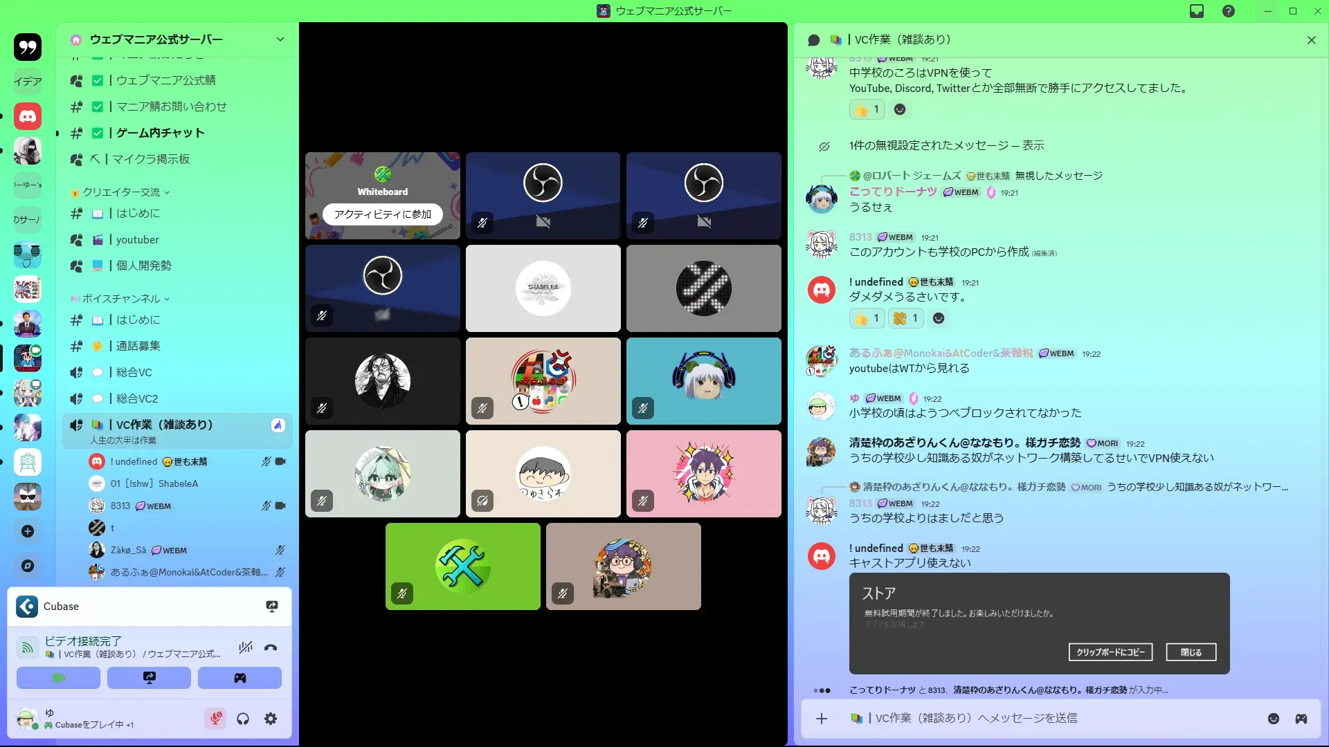Click アクティビティに参加 button on Whiteboard
Screen dimensions: 1329x747
382,214
